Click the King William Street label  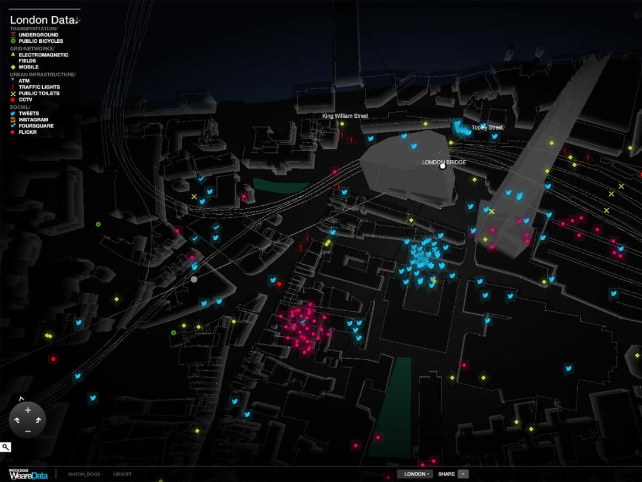tap(345, 116)
